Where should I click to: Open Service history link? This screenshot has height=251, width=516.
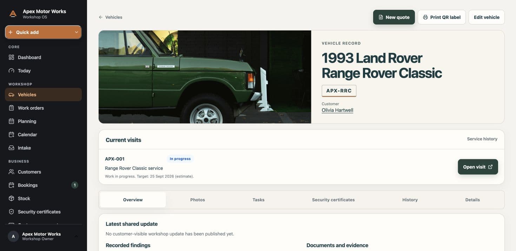point(482,139)
